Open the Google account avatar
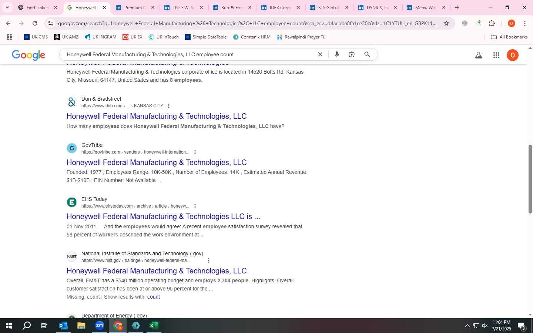 pyautogui.click(x=513, y=55)
